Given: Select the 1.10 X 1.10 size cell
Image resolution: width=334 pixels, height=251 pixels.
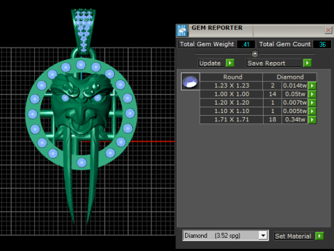Looking at the screenshot, I should coord(231,111).
